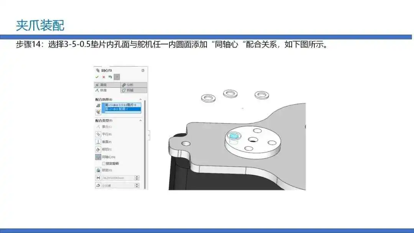Click the undo arrow in the mate panel

pyautogui.click(x=110, y=77)
